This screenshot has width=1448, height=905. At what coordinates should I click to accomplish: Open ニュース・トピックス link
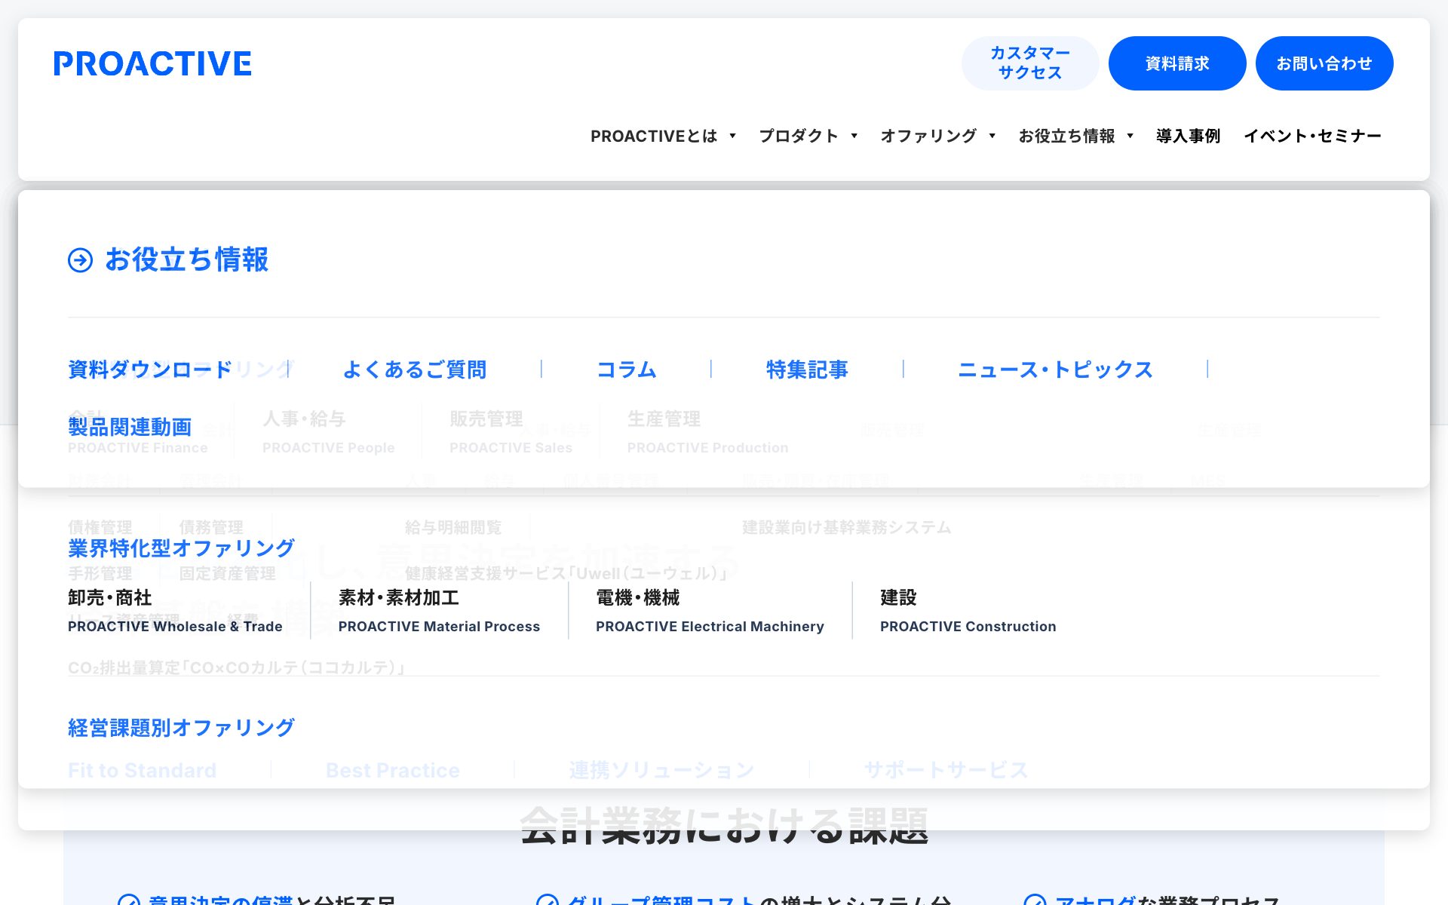[x=1055, y=370]
